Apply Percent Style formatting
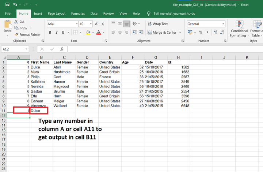Screen dimensions: 263x172 pyautogui.click(x=201, y=33)
